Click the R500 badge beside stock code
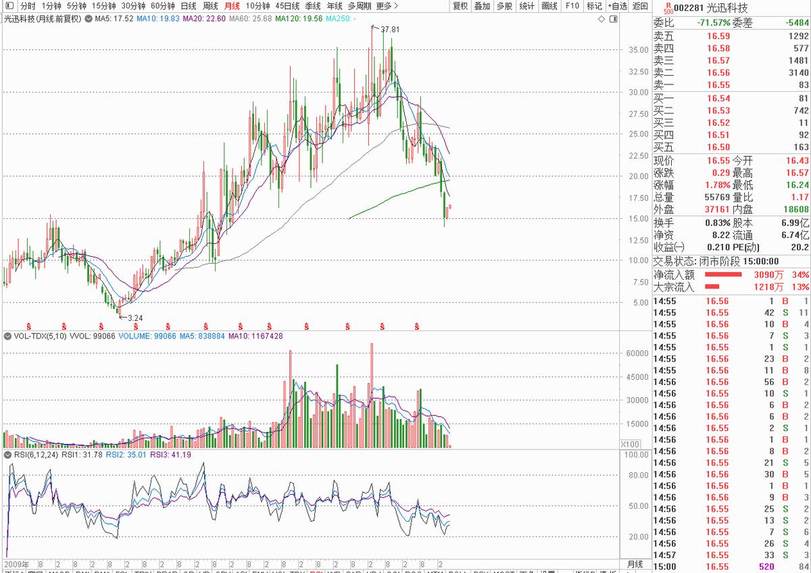 (x=668, y=8)
